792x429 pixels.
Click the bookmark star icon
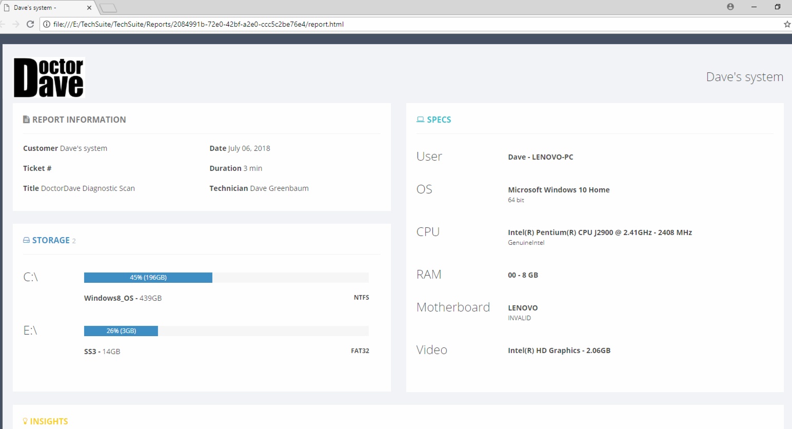[x=788, y=24]
